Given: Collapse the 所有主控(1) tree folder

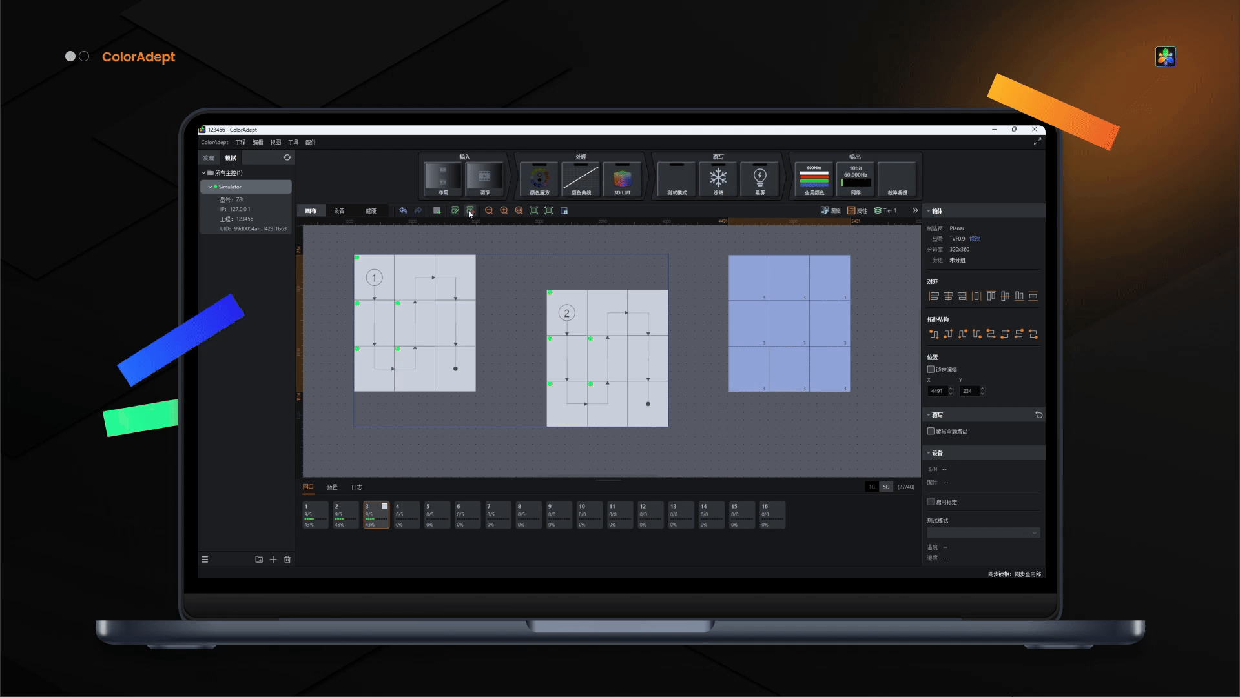Looking at the screenshot, I should click(x=203, y=173).
